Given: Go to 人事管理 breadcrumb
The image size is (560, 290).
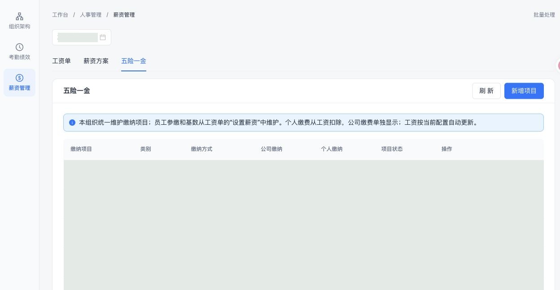Looking at the screenshot, I should (x=91, y=15).
